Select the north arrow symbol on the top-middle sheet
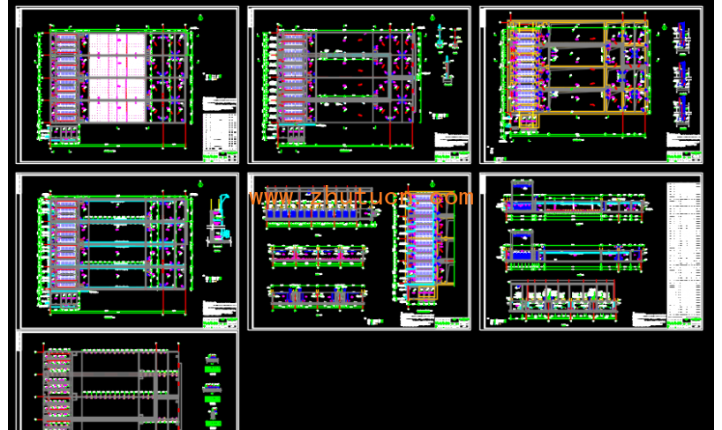Screen dimensions: 722x430 432,18
